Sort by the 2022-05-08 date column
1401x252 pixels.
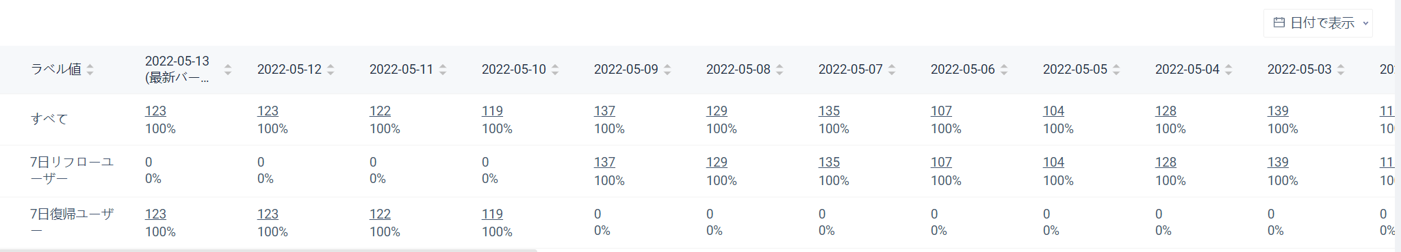780,70
